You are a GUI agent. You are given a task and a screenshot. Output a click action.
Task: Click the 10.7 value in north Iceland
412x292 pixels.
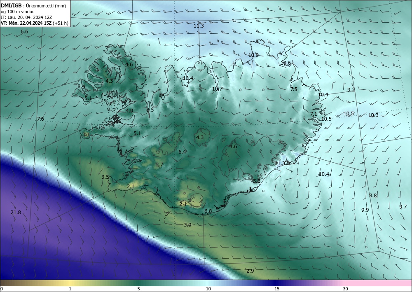[217, 89]
